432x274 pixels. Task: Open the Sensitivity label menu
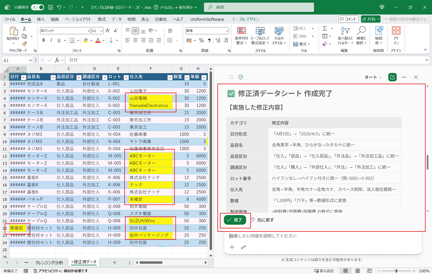click(379, 36)
